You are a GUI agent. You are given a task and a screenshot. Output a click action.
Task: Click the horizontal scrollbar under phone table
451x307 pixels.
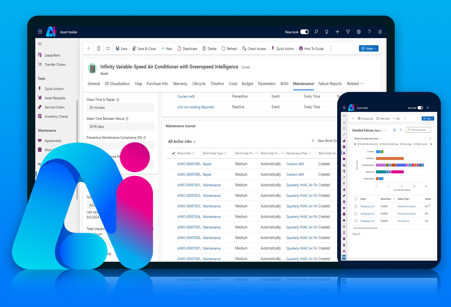pyautogui.click(x=365, y=228)
